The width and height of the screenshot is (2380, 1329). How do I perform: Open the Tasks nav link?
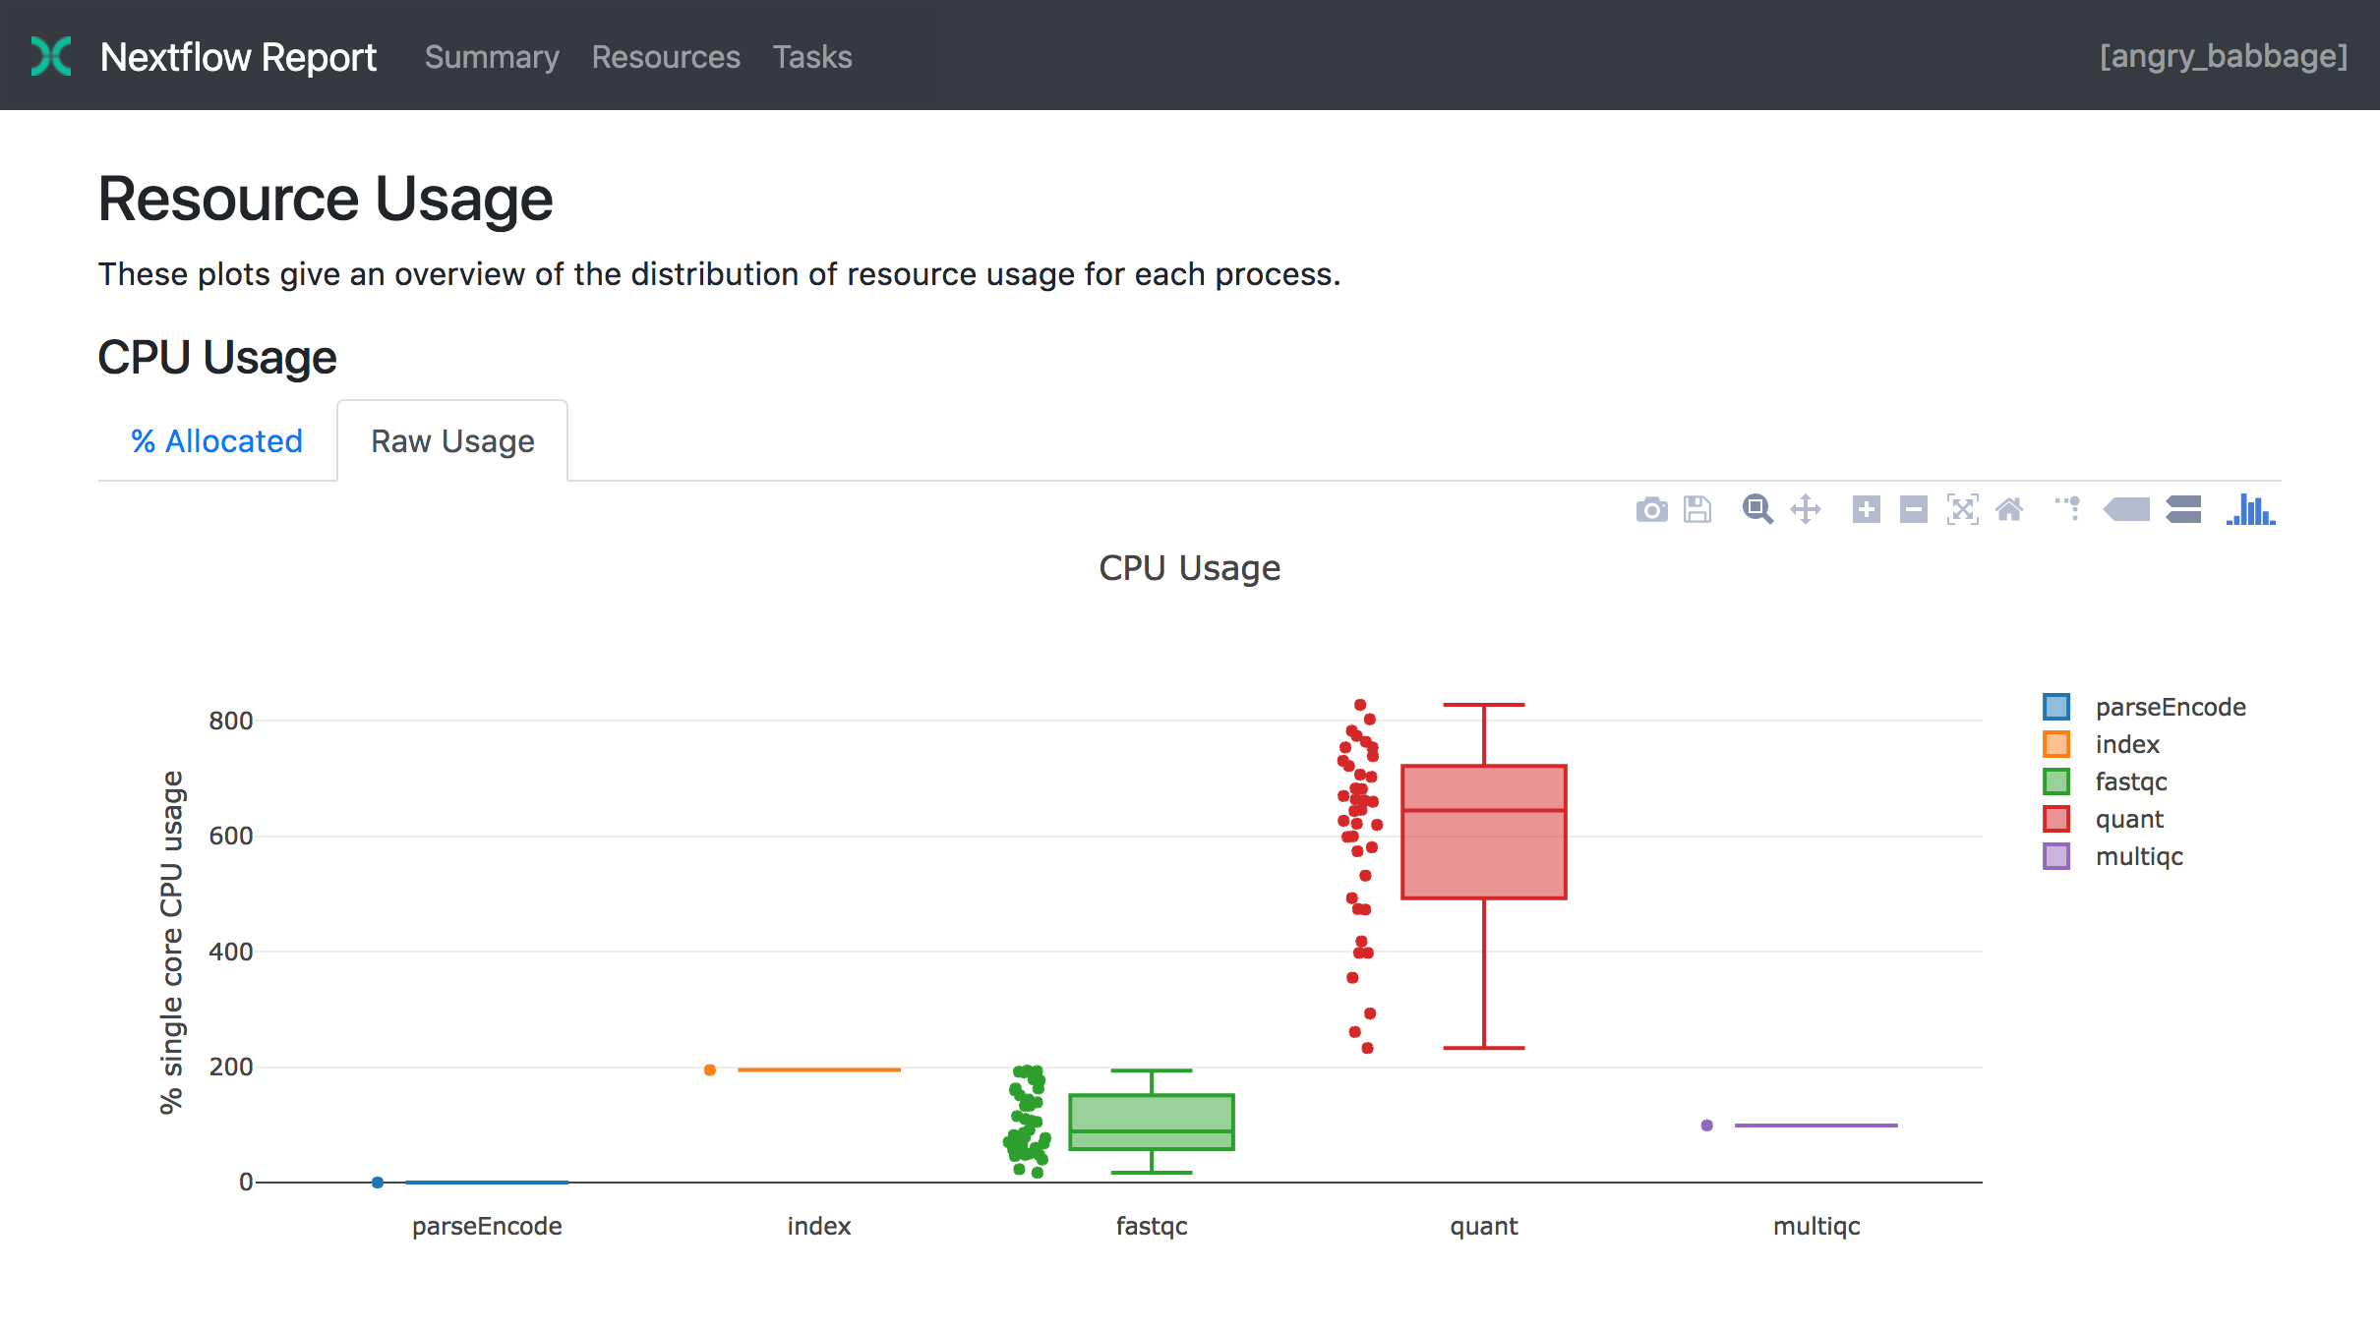point(812,57)
